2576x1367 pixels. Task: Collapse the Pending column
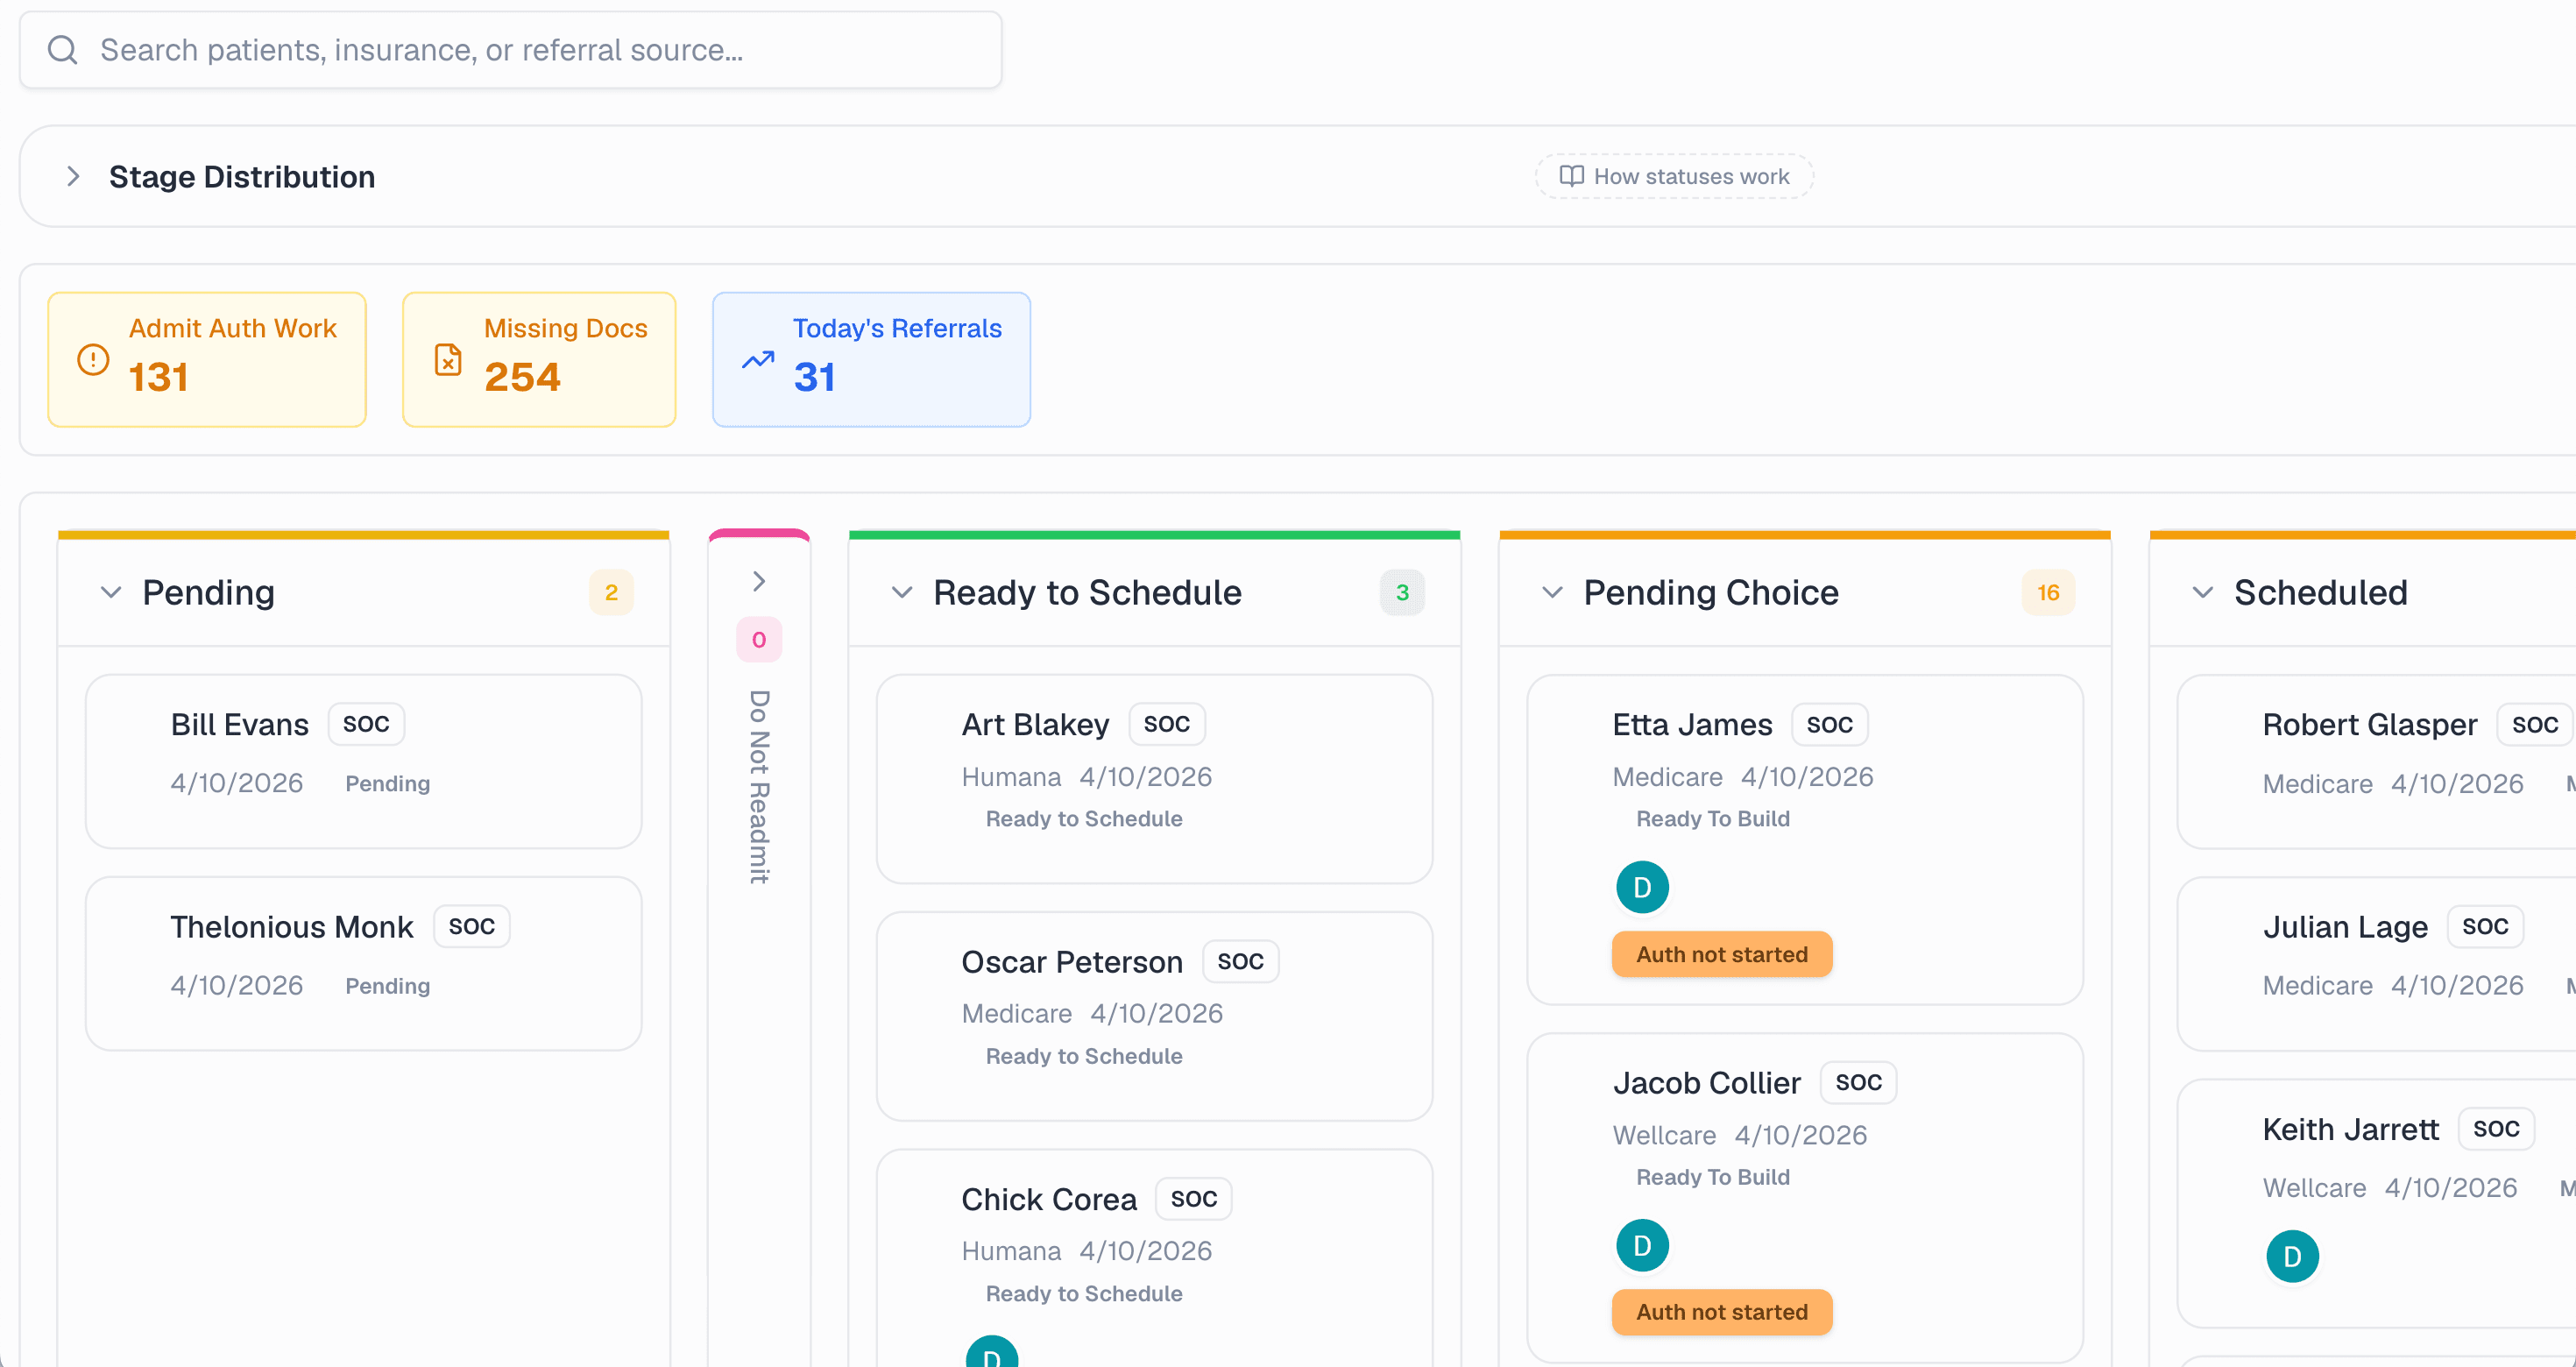[x=111, y=593]
